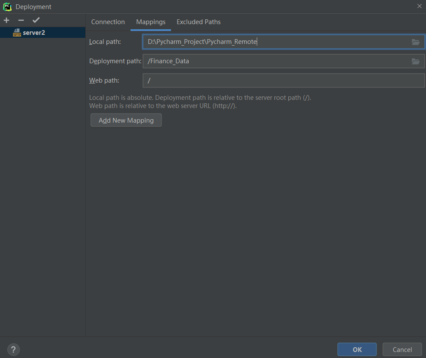This screenshot has height=358, width=426.
Task: Click the remove server minus icon
Action: coord(21,20)
